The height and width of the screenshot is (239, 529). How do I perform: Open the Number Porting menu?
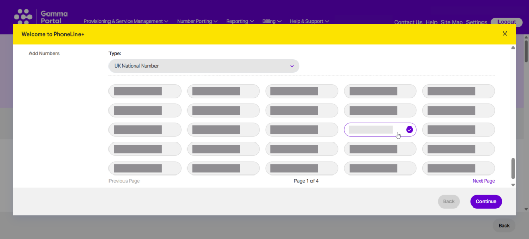(197, 21)
